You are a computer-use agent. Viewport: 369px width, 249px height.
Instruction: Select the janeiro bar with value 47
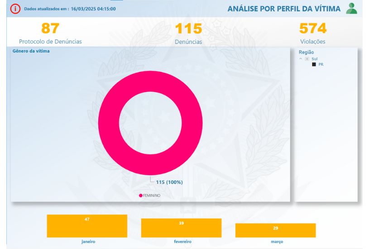tap(87, 226)
